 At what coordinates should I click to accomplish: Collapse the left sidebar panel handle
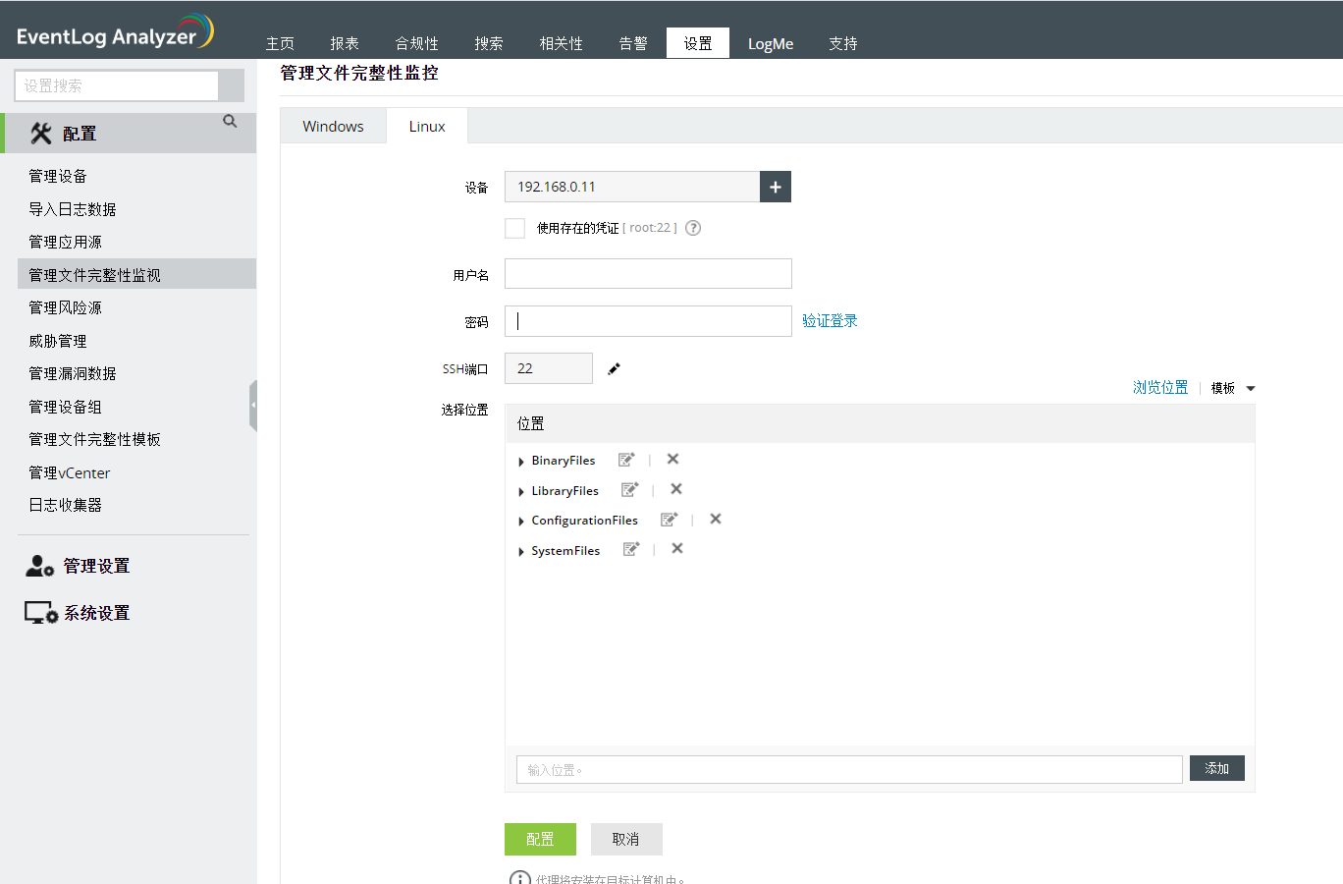[x=253, y=405]
